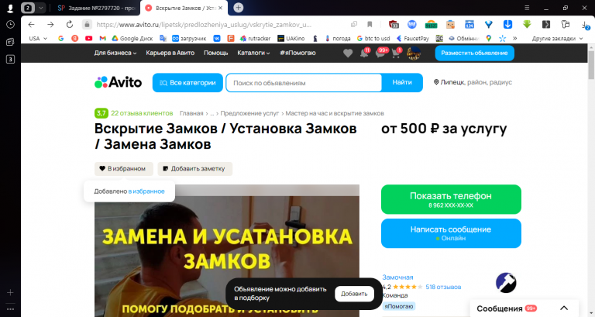Open the browser history clock icon in sidebar
This screenshot has width=595, height=317.
click(x=10, y=25)
